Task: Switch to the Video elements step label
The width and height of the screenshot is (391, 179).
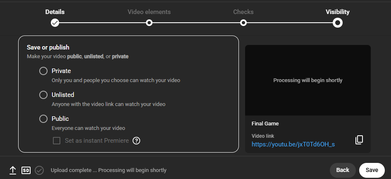Action: 149,12
